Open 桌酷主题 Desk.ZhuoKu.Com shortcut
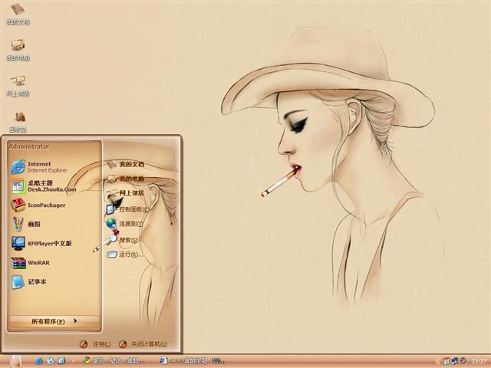491x368 pixels. click(x=44, y=186)
